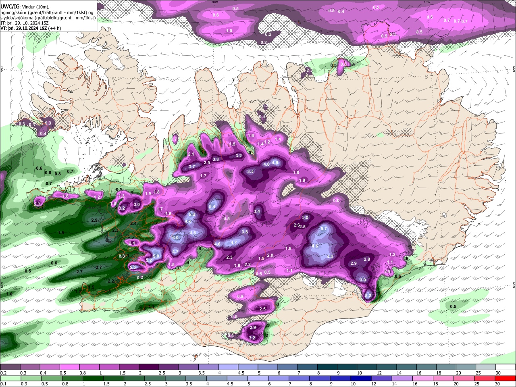Select the dark purple snow swatch between 2 and 2.5

coord(148,367)
